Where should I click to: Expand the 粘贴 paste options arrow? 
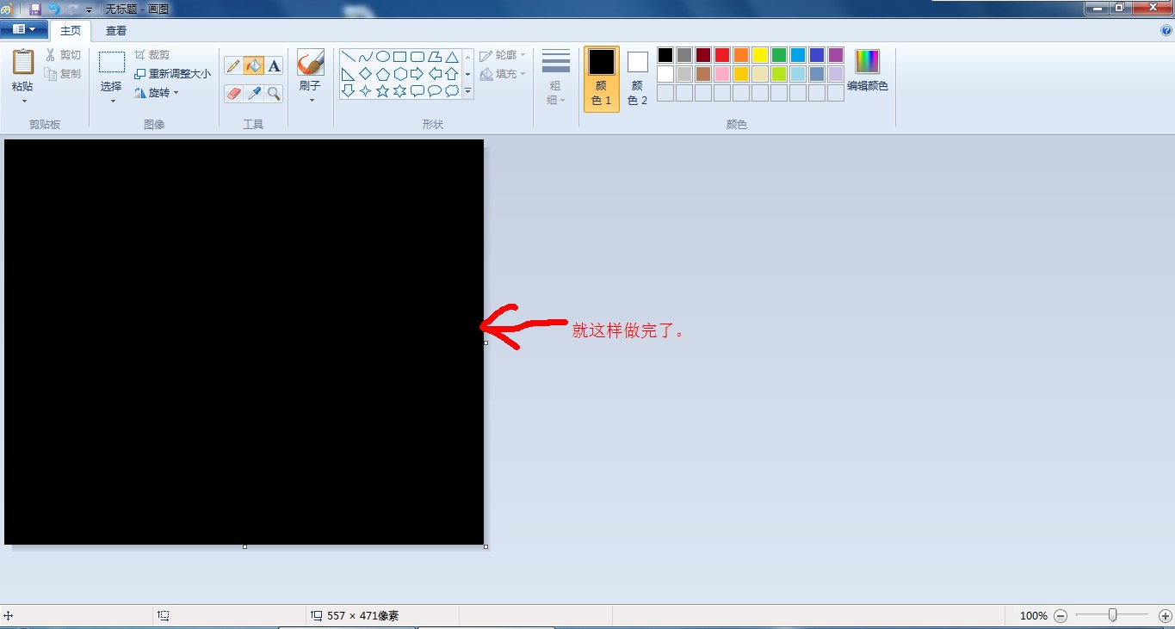[x=24, y=101]
